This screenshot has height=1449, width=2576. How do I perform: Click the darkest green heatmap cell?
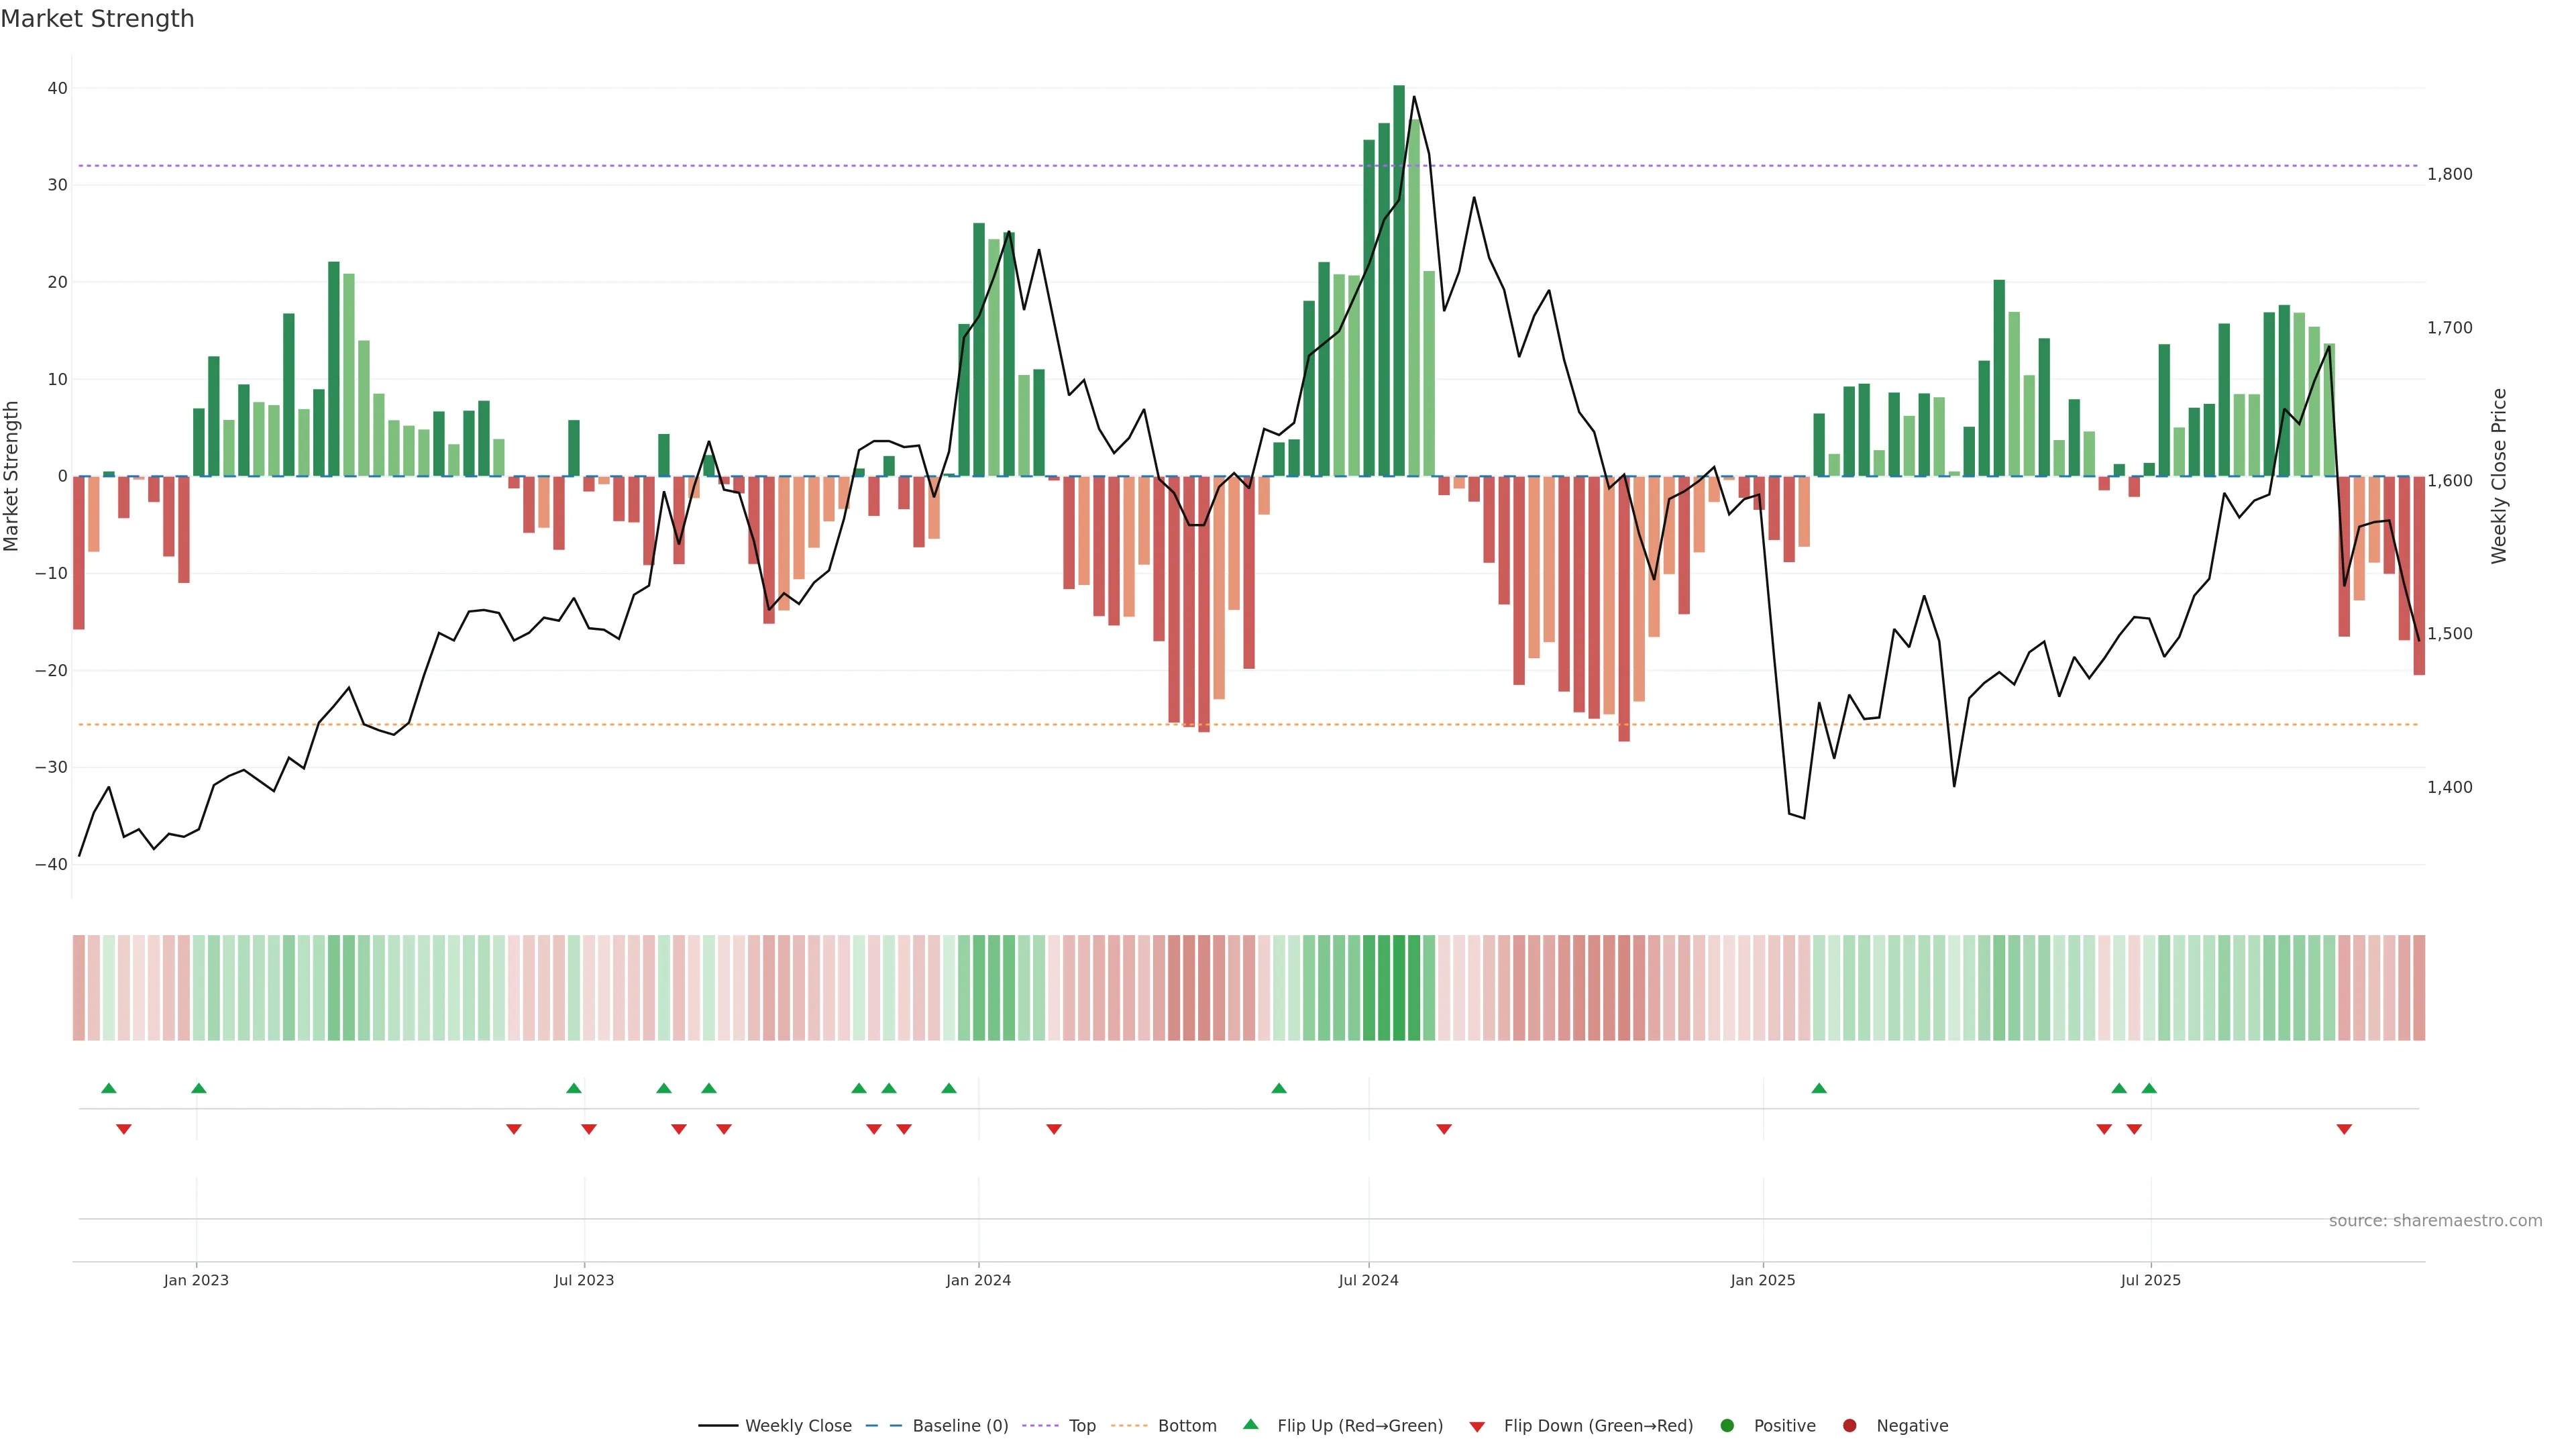[1399, 988]
